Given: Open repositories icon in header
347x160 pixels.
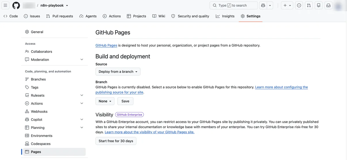Looking at the screenshot, I should pyautogui.click(x=319, y=5).
